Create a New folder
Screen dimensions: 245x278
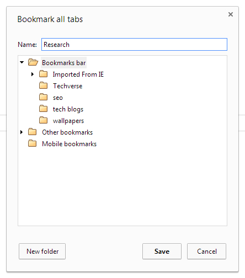(x=42, y=252)
